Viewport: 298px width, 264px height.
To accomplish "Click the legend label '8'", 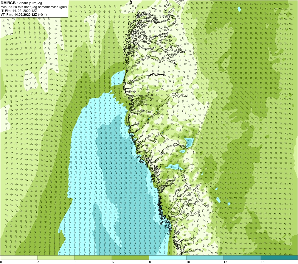I will pos(150,262).
